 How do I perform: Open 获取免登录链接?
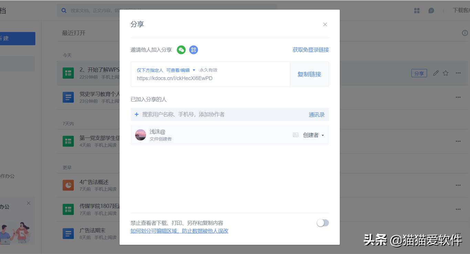pos(309,49)
